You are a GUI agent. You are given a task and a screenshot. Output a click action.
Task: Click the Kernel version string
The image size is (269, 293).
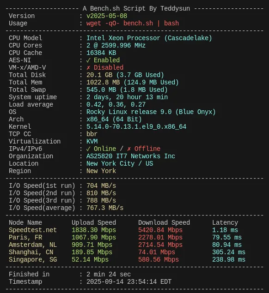[x=136, y=127]
